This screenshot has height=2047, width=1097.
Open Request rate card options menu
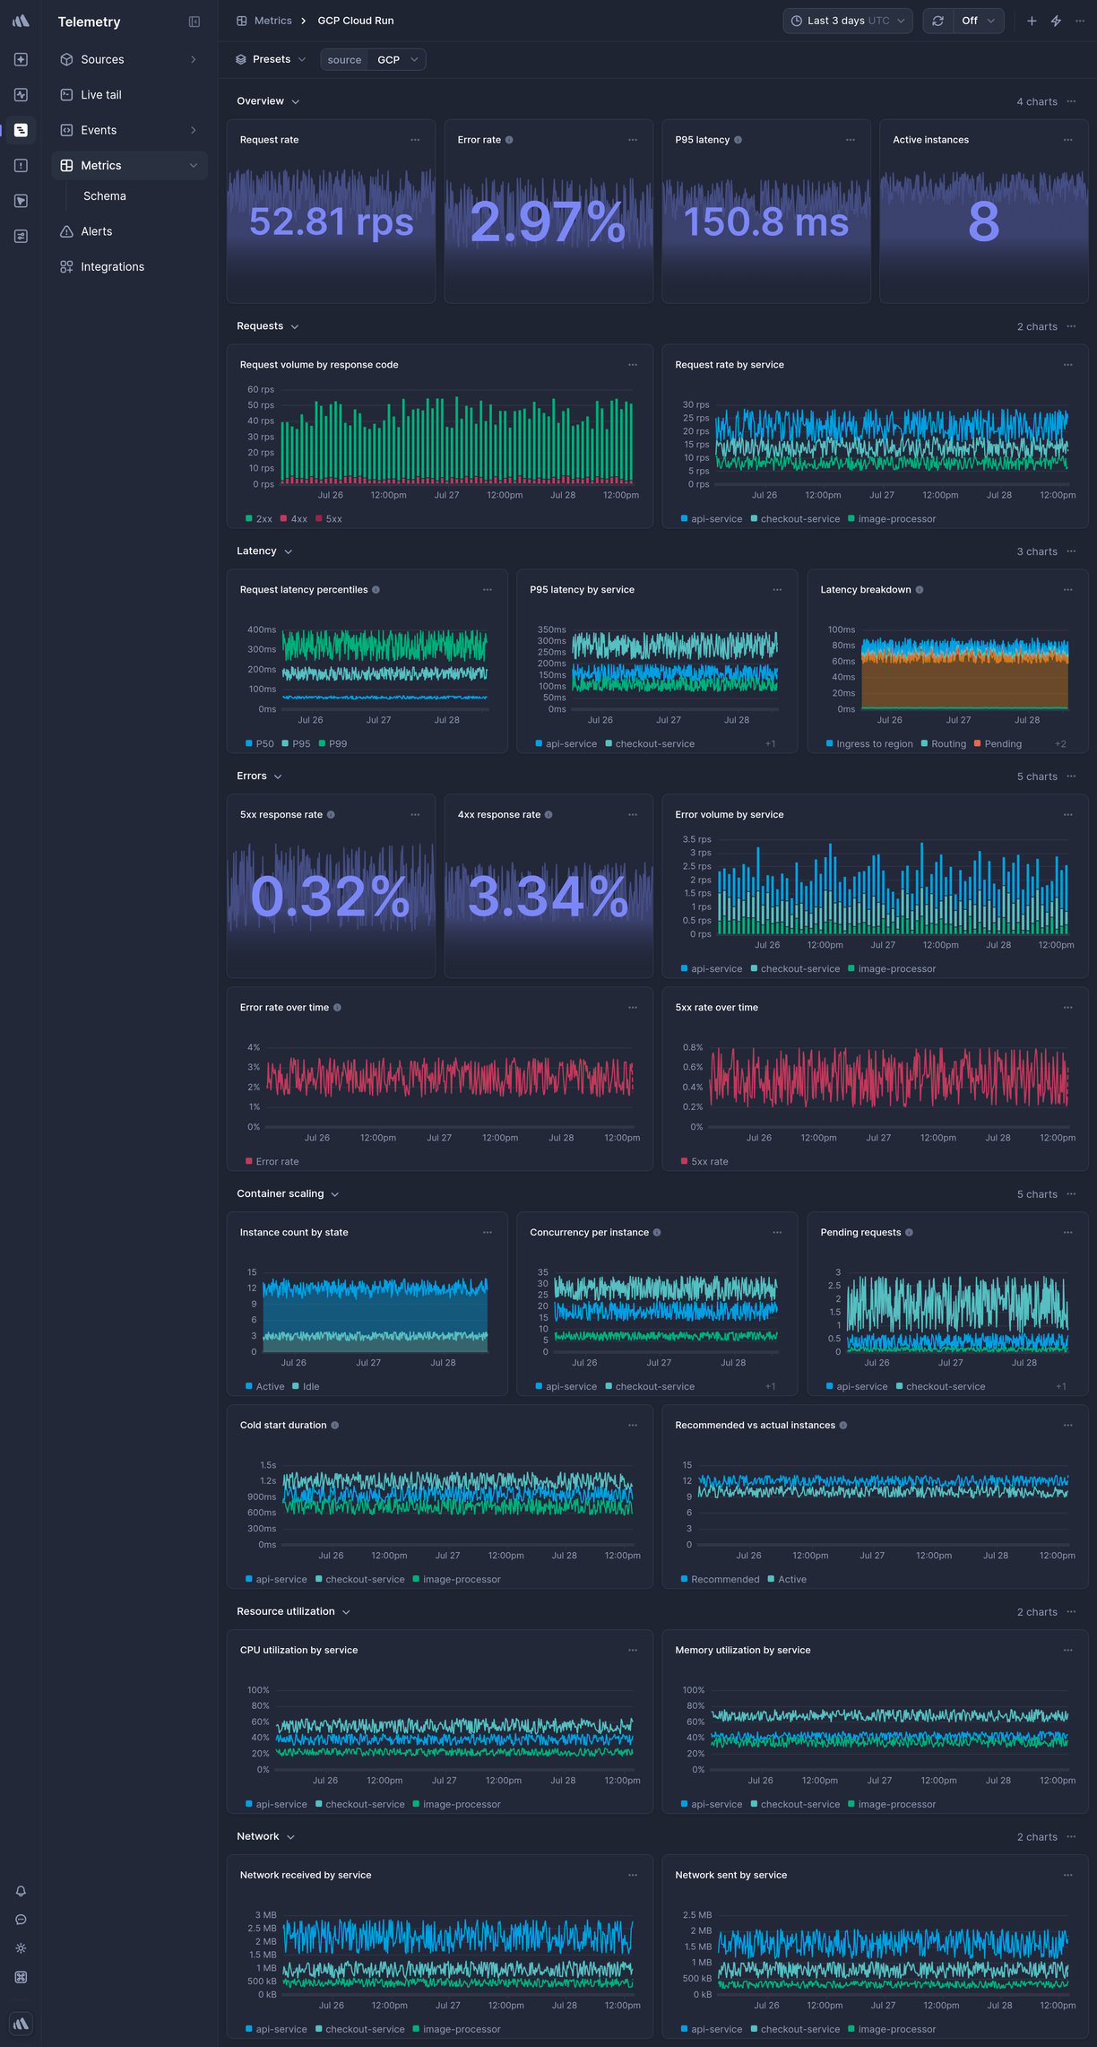[415, 140]
